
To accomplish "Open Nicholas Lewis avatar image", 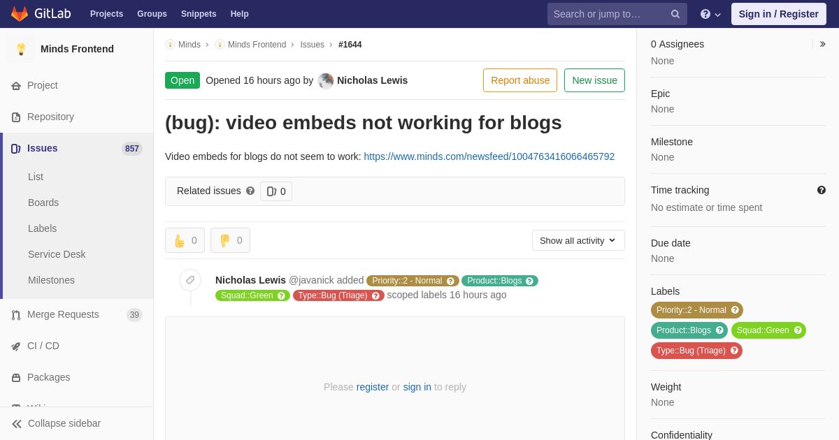I will click(x=326, y=80).
